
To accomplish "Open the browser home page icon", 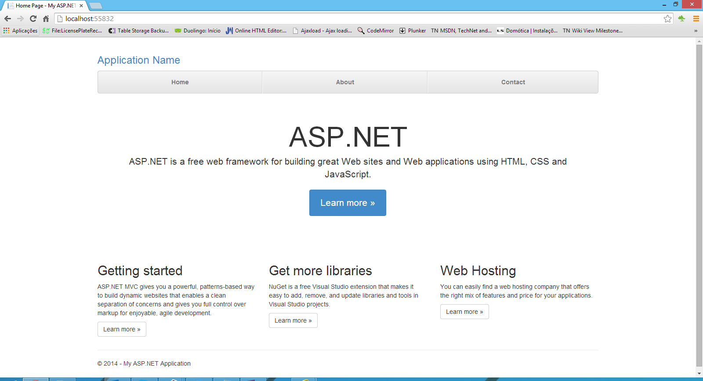I will (46, 18).
